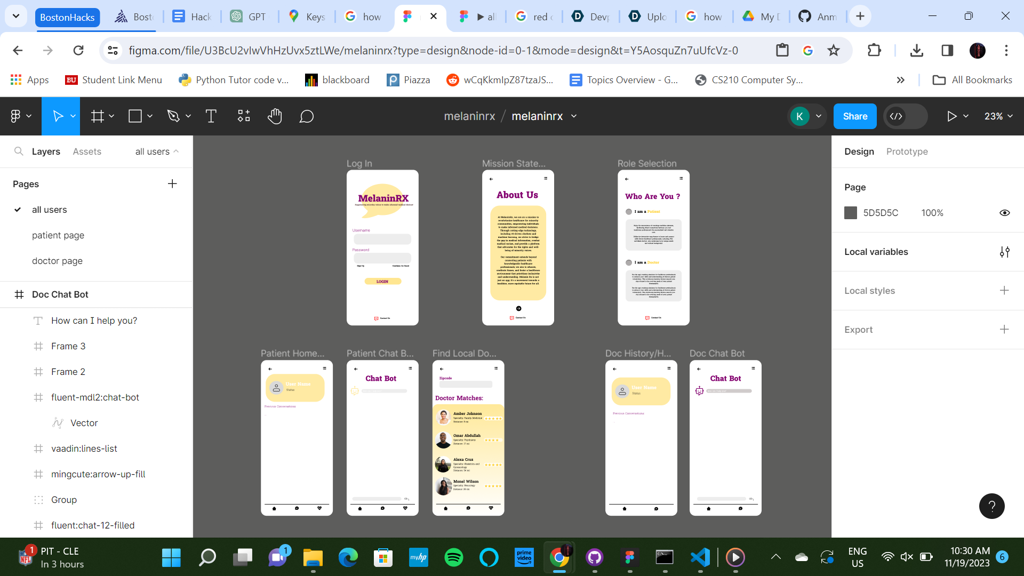Open the Resources components tool
Viewport: 1024px width, 576px height.
click(244, 116)
